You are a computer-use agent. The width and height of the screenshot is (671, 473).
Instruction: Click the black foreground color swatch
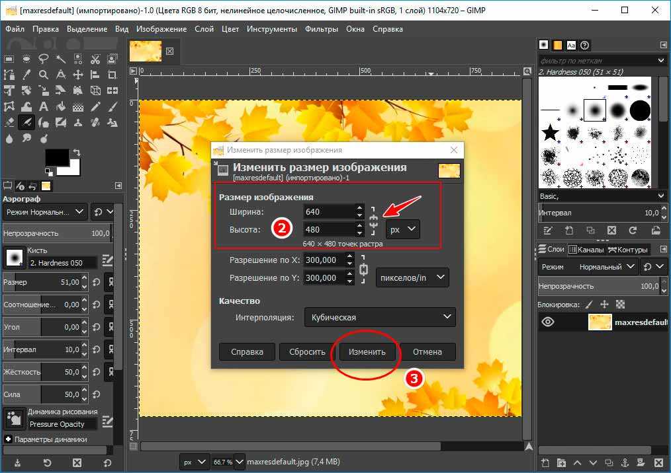click(x=56, y=157)
